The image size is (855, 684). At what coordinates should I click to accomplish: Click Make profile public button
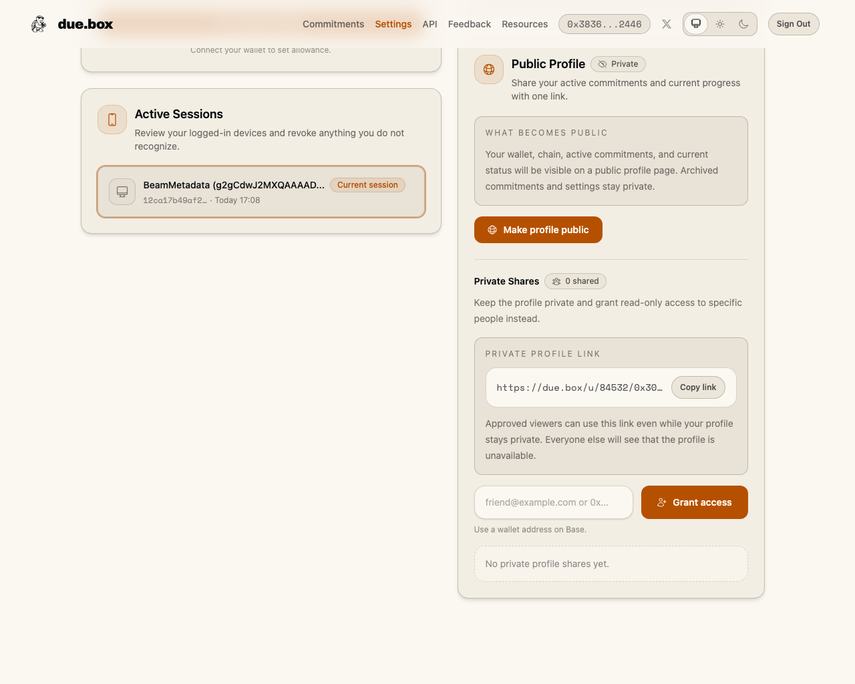click(x=538, y=230)
